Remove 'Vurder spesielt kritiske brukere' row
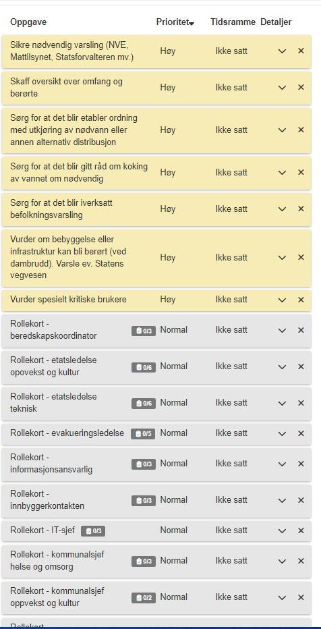 tap(301, 300)
